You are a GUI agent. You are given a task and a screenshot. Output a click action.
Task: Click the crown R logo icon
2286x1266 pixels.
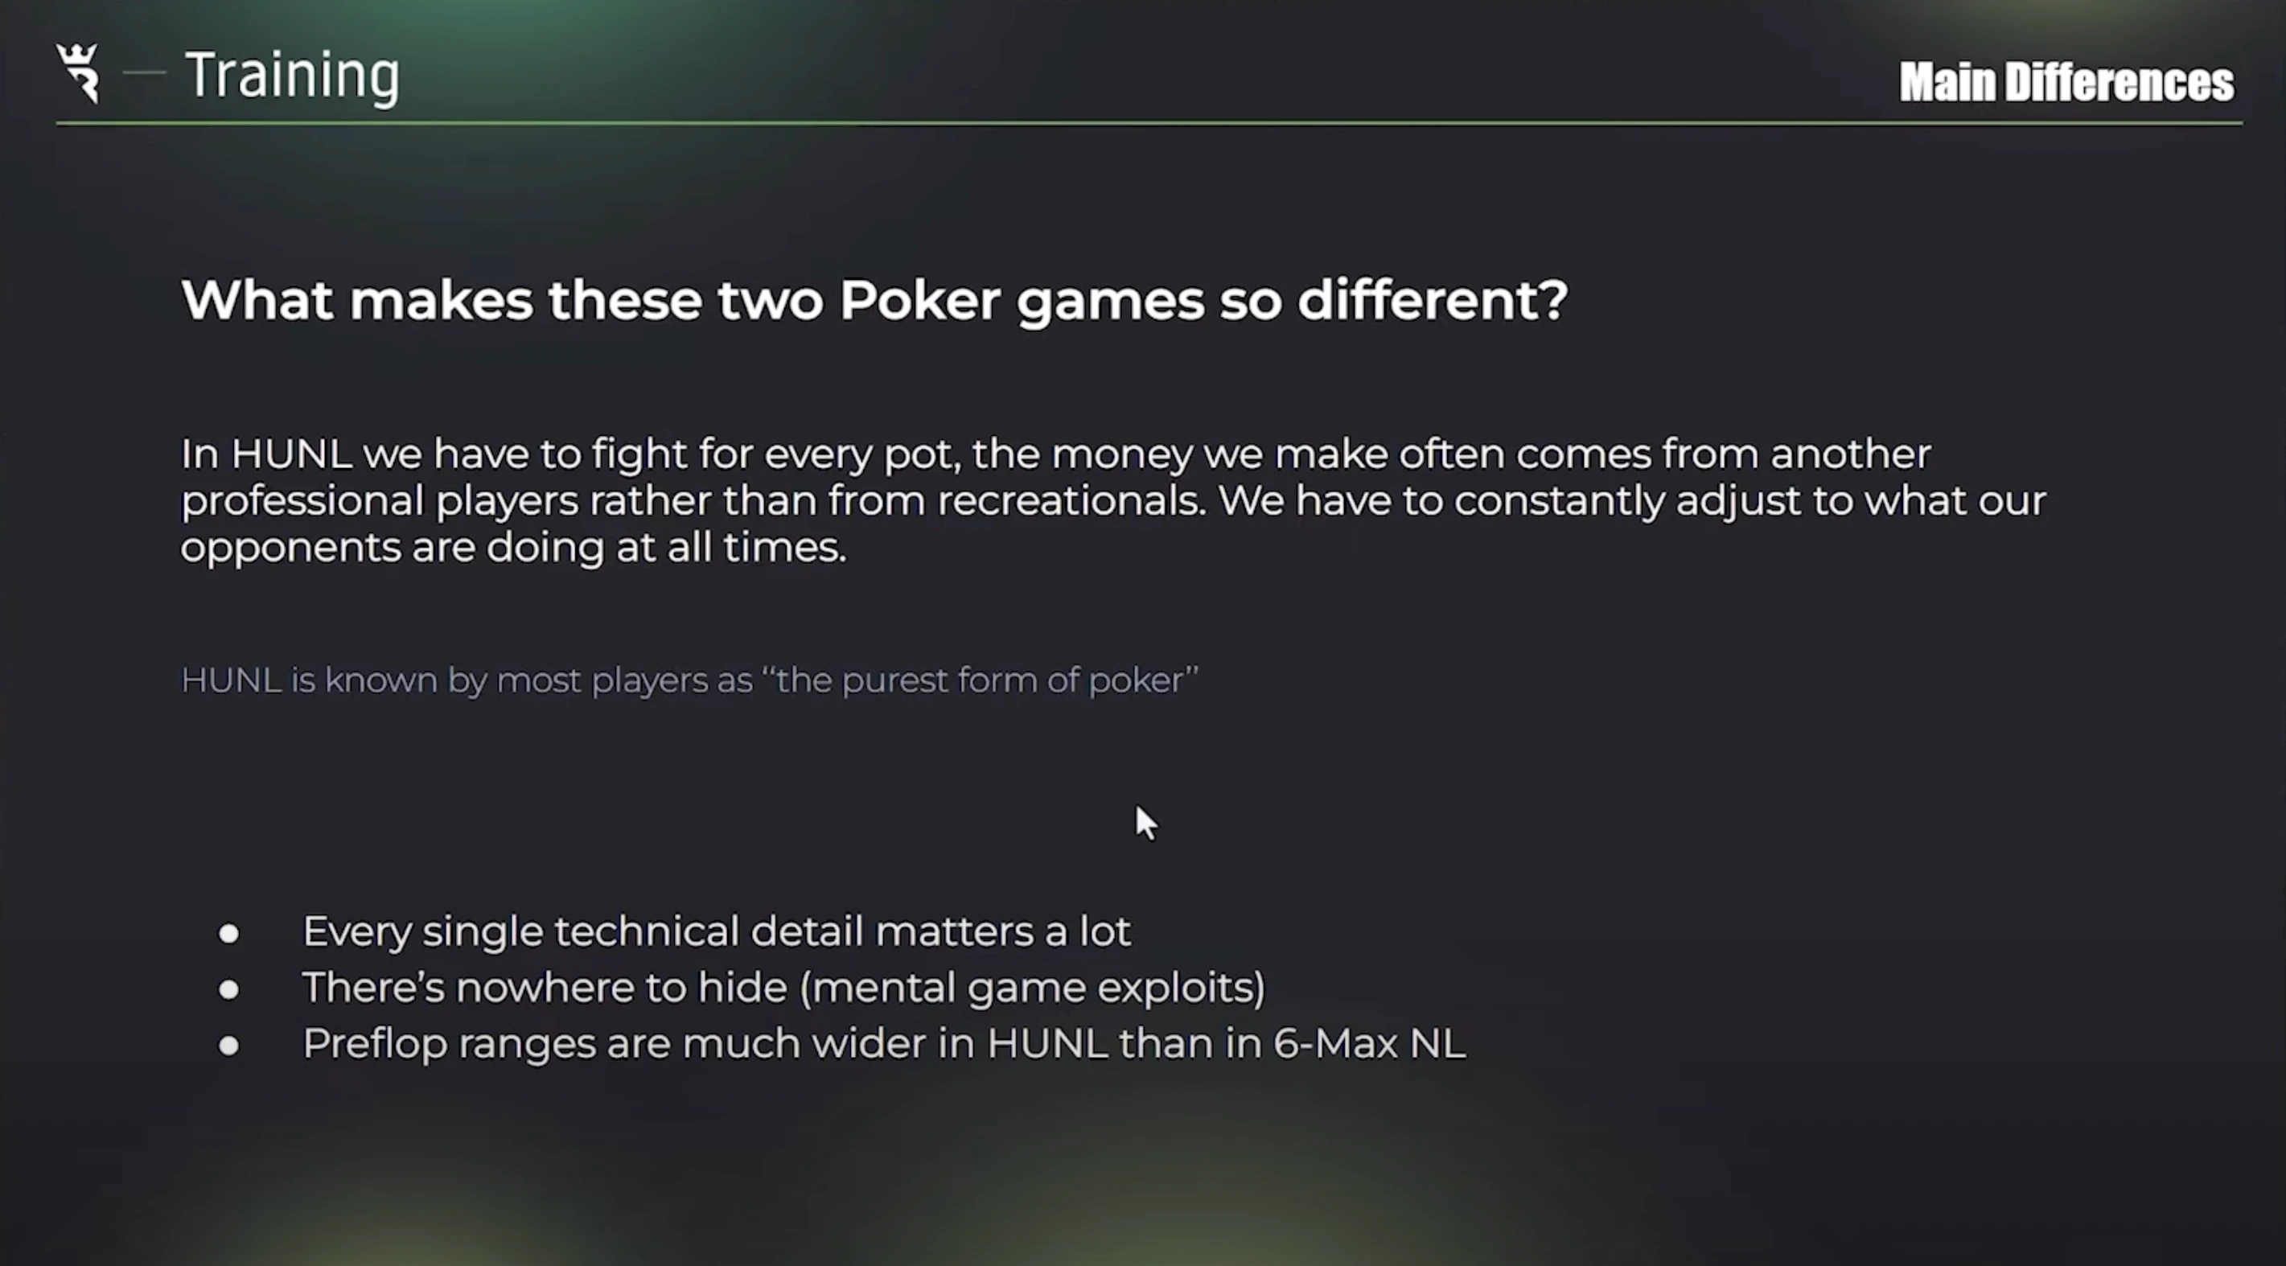coord(79,72)
